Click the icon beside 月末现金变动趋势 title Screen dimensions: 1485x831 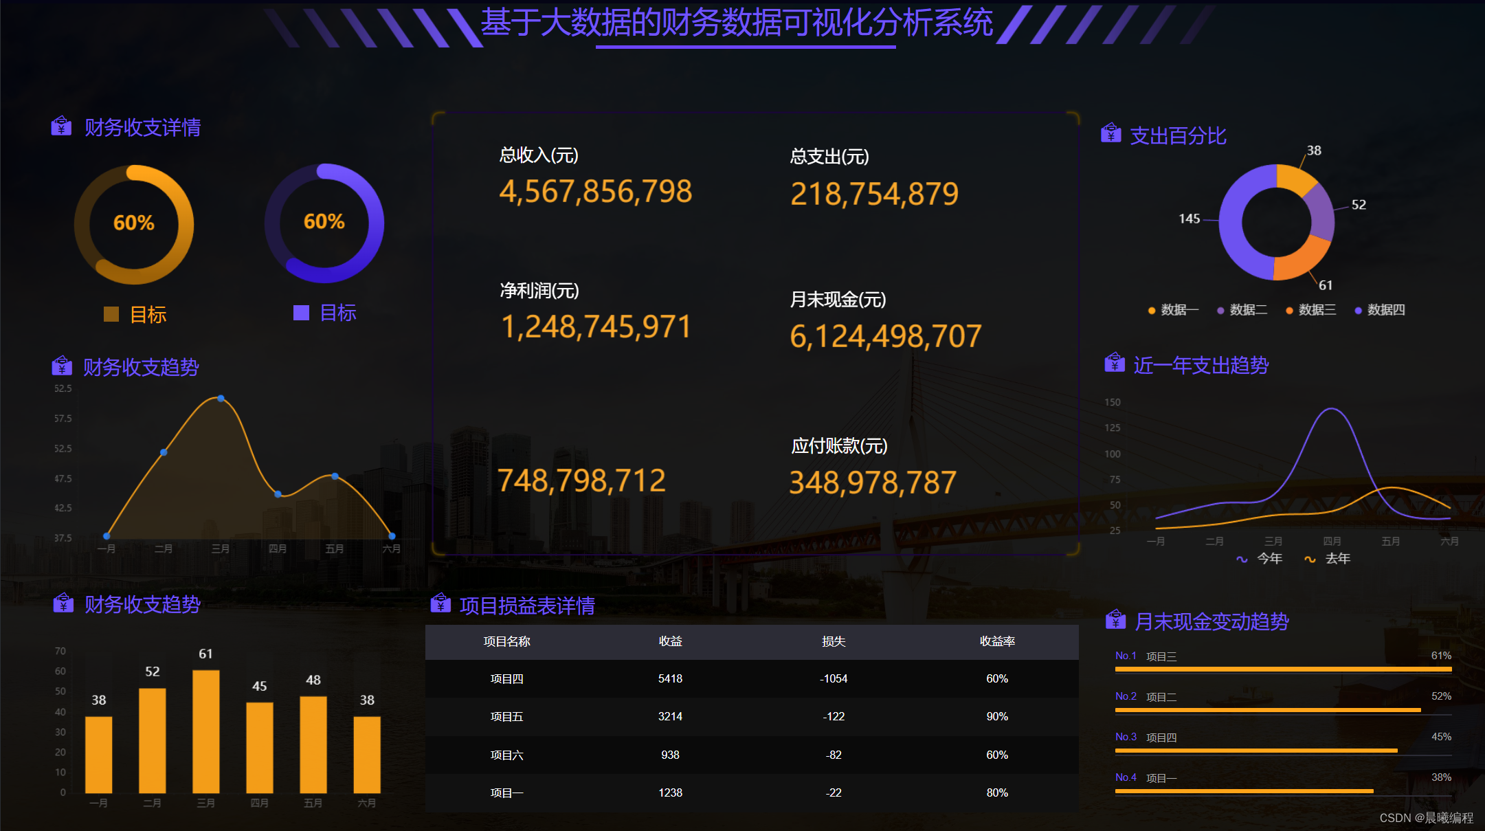point(1115,620)
